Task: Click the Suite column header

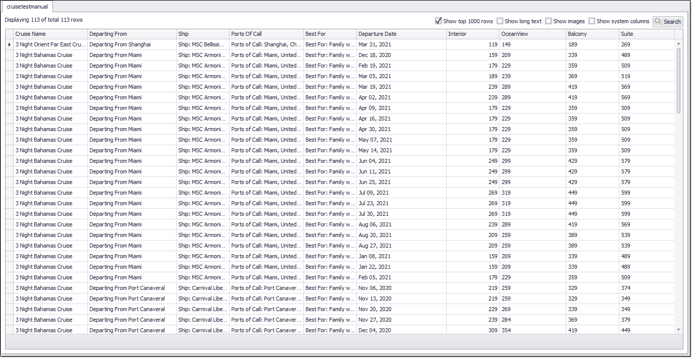Action: [x=646, y=34]
